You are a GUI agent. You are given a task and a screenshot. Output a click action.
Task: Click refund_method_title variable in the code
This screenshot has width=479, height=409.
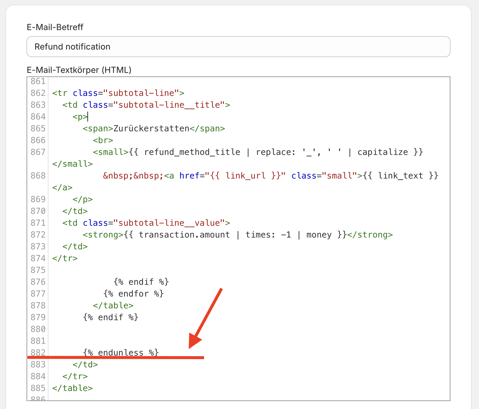click(x=192, y=152)
